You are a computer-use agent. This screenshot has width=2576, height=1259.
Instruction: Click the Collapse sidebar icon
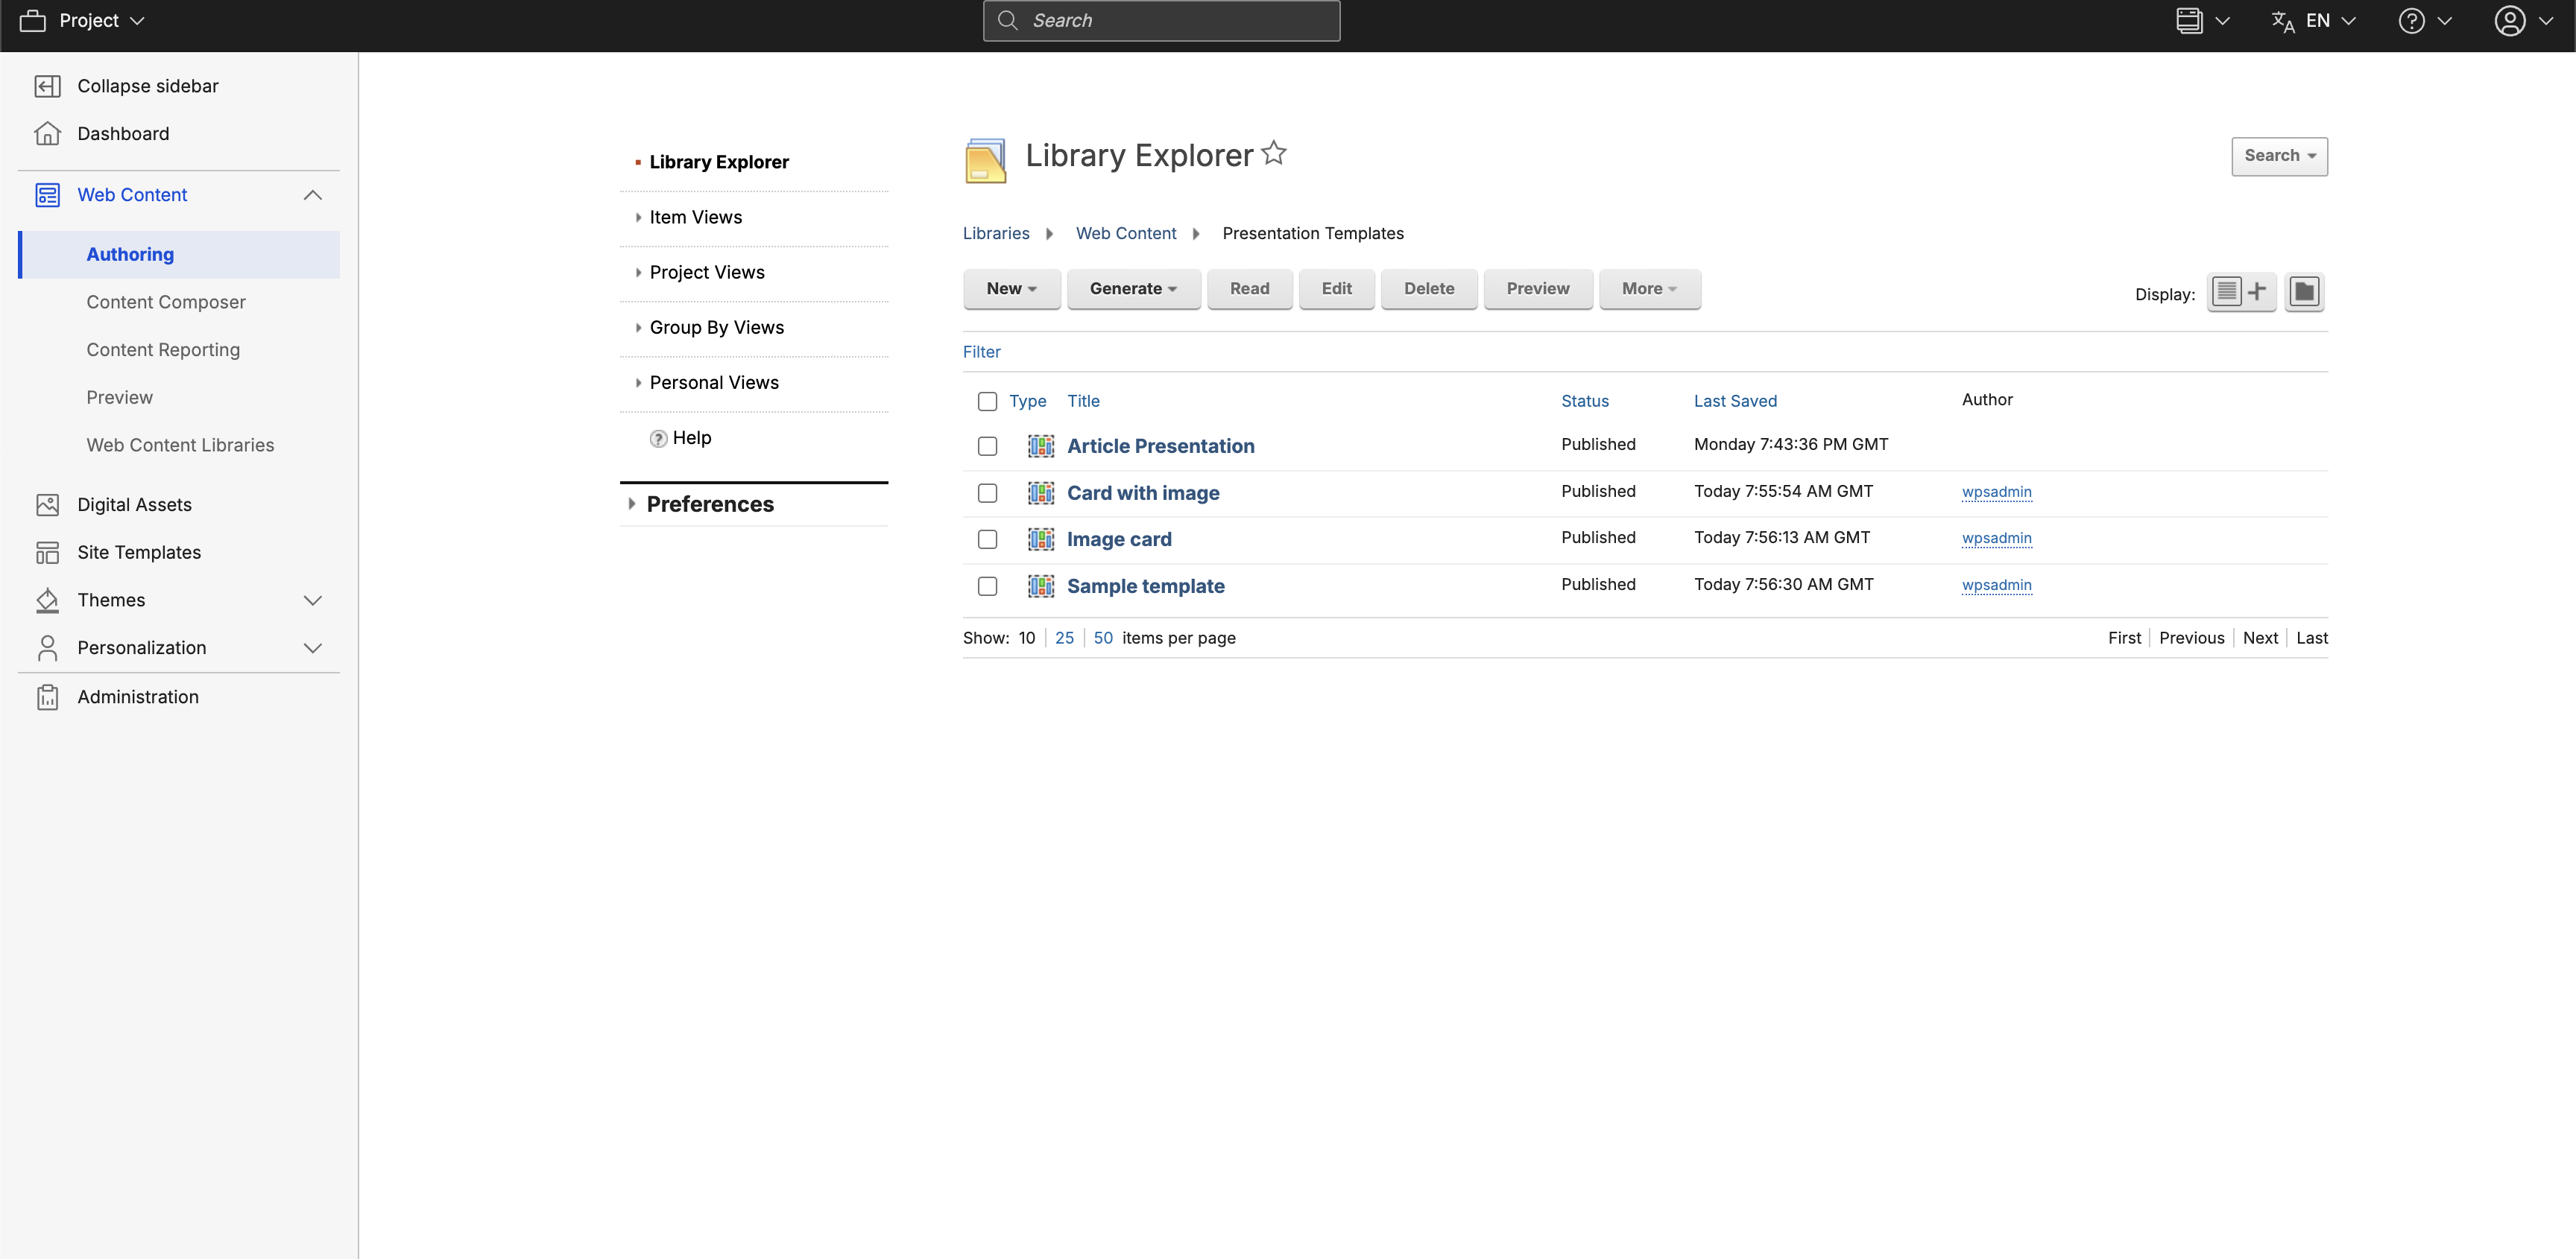47,86
